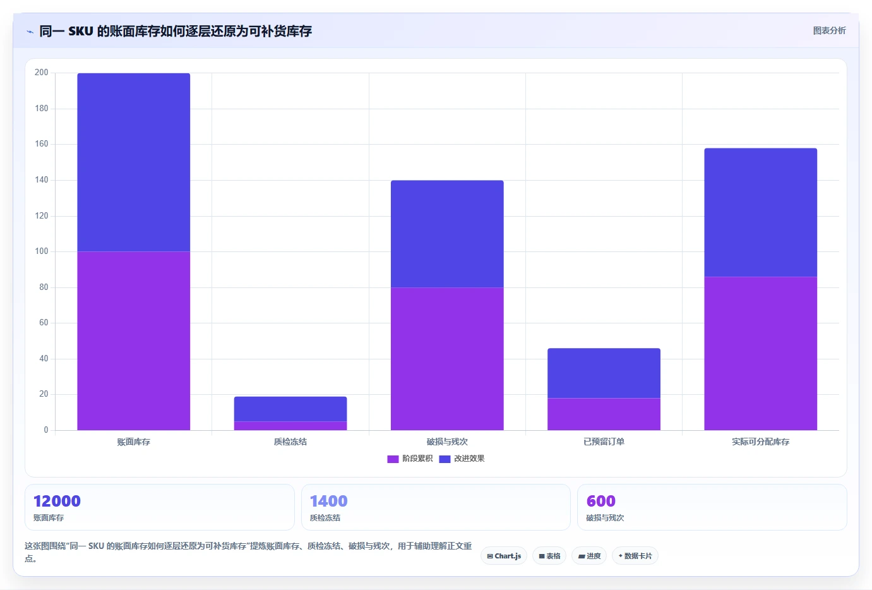This screenshot has height=590, width=872.
Task: Click the summary description paragraph at bottom
Action: [x=248, y=551]
